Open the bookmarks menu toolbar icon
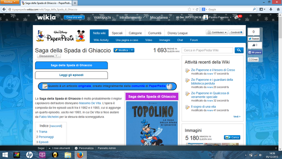Screen dimensions: 282x159 coord(262,9)
